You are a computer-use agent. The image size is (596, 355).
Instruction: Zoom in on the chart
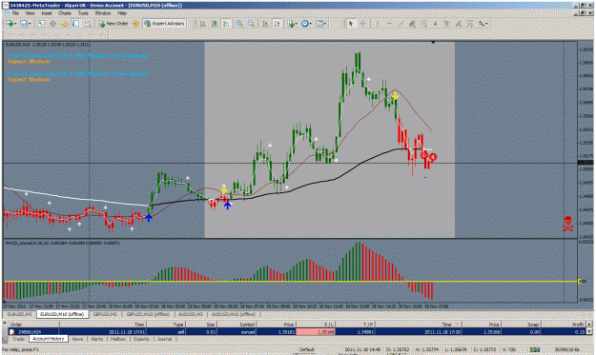tap(239, 24)
